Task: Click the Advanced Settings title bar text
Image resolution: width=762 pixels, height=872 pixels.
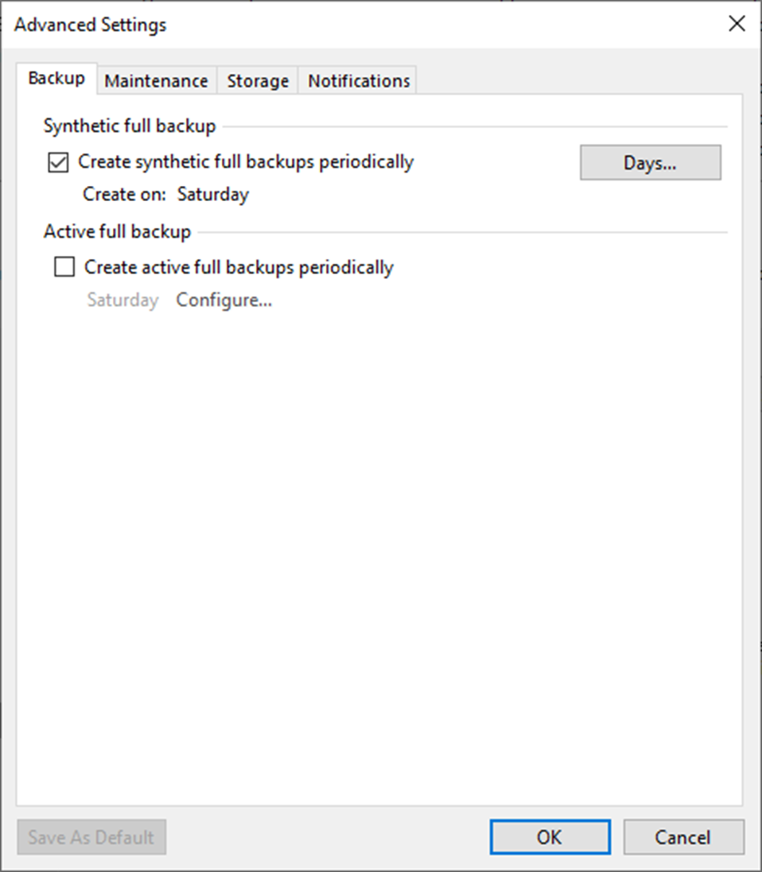Action: (x=90, y=25)
